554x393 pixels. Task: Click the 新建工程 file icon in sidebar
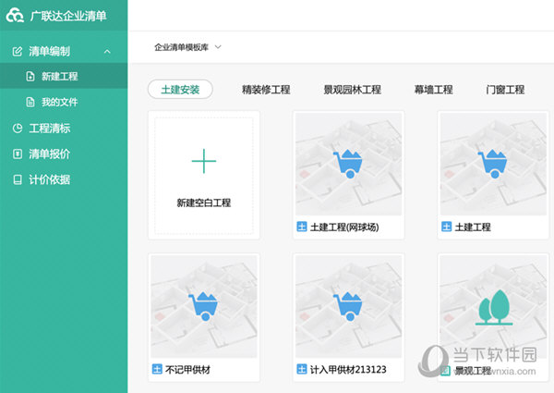30,77
